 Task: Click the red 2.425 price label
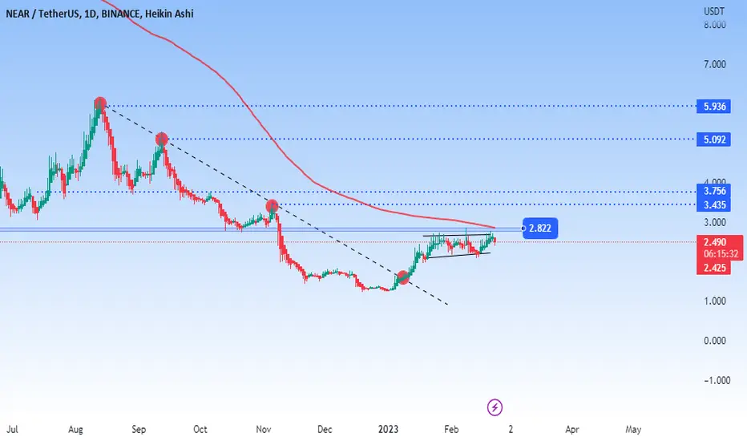pyautogui.click(x=713, y=268)
